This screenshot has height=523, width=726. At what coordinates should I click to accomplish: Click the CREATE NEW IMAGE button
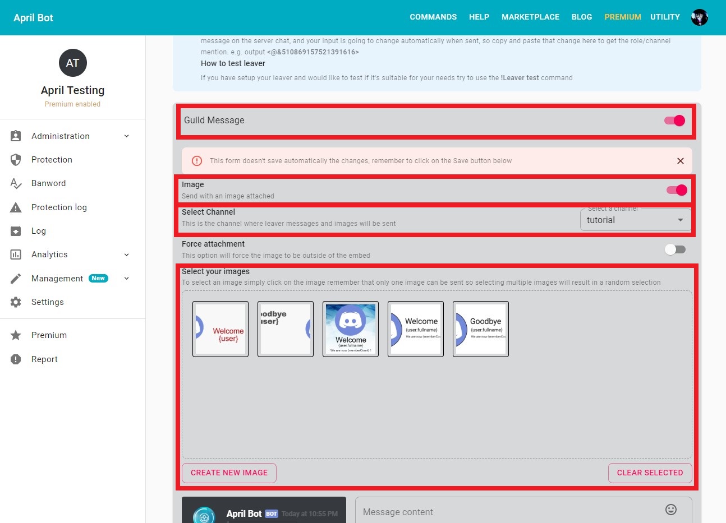229,473
